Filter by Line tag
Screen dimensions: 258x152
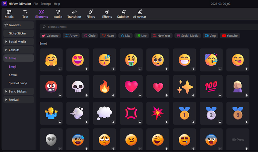coord(142,36)
